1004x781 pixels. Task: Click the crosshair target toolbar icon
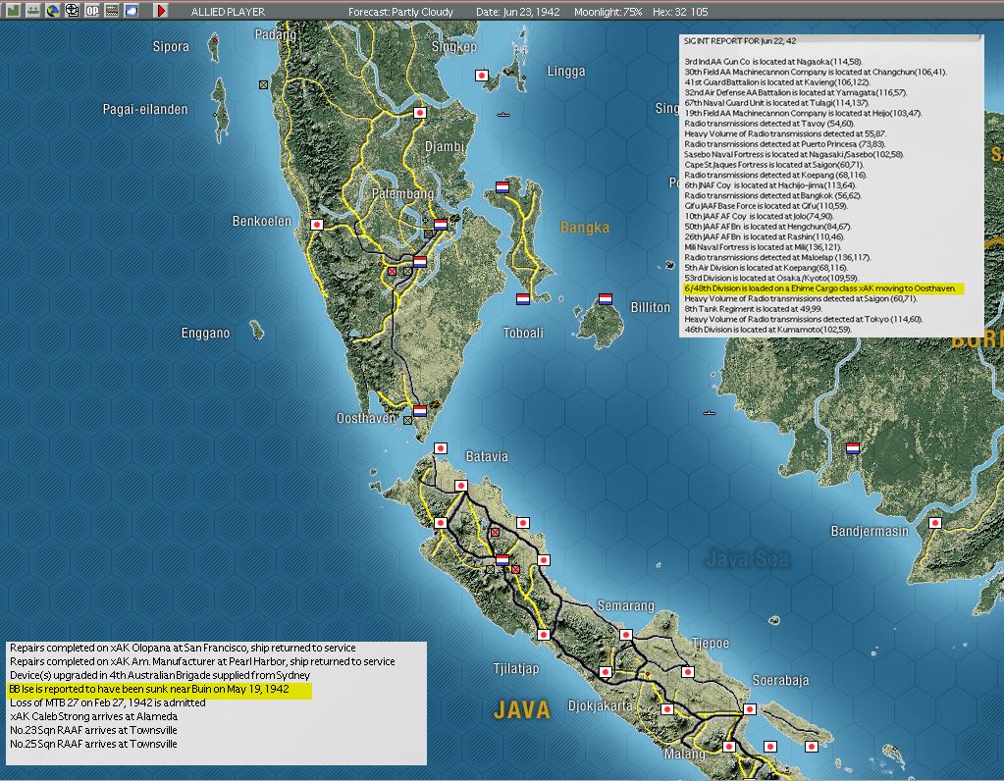click(x=73, y=11)
